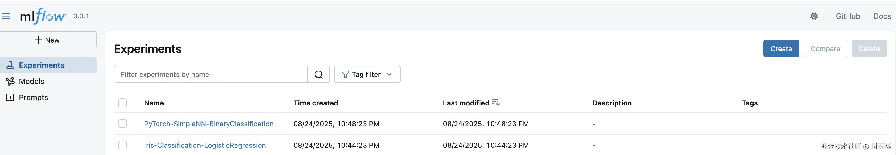Viewport: 896px width, 155px height.
Task: Open the PyTorch-SimpleNN-BinaryClassification experiment
Action: 209,124
